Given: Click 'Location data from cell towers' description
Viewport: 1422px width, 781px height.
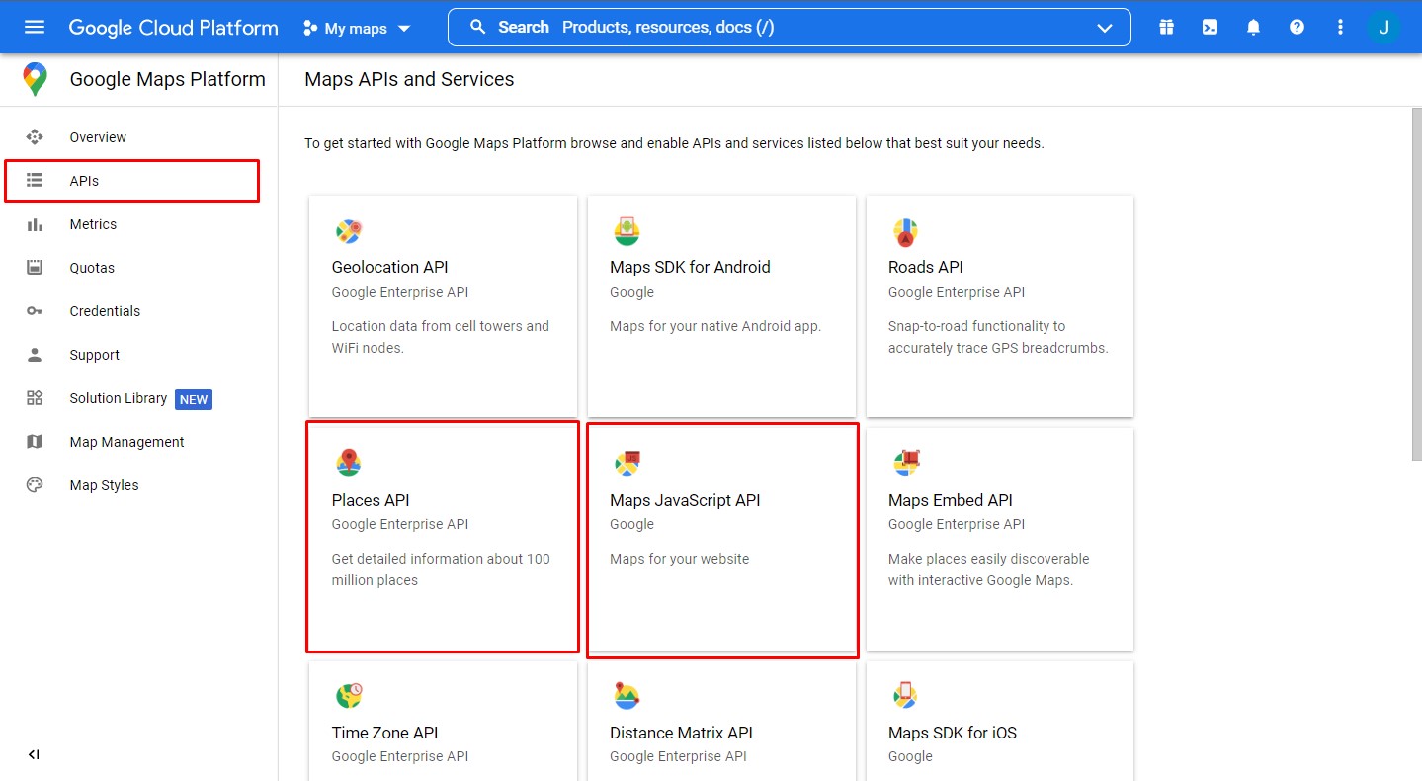Looking at the screenshot, I should (x=440, y=337).
